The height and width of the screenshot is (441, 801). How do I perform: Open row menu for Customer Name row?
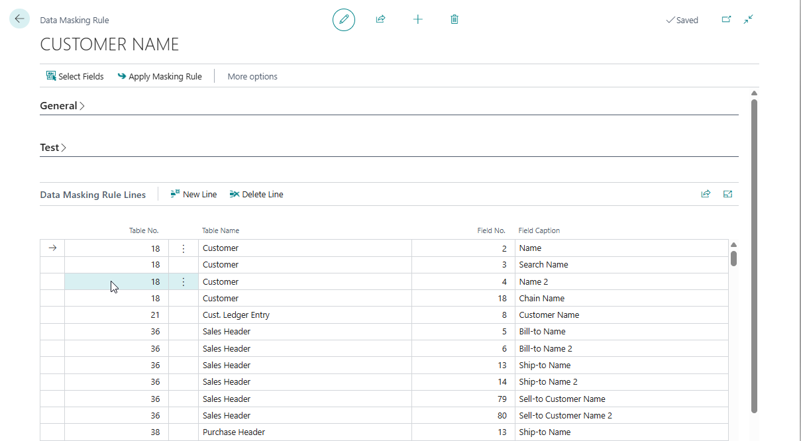[x=184, y=248]
